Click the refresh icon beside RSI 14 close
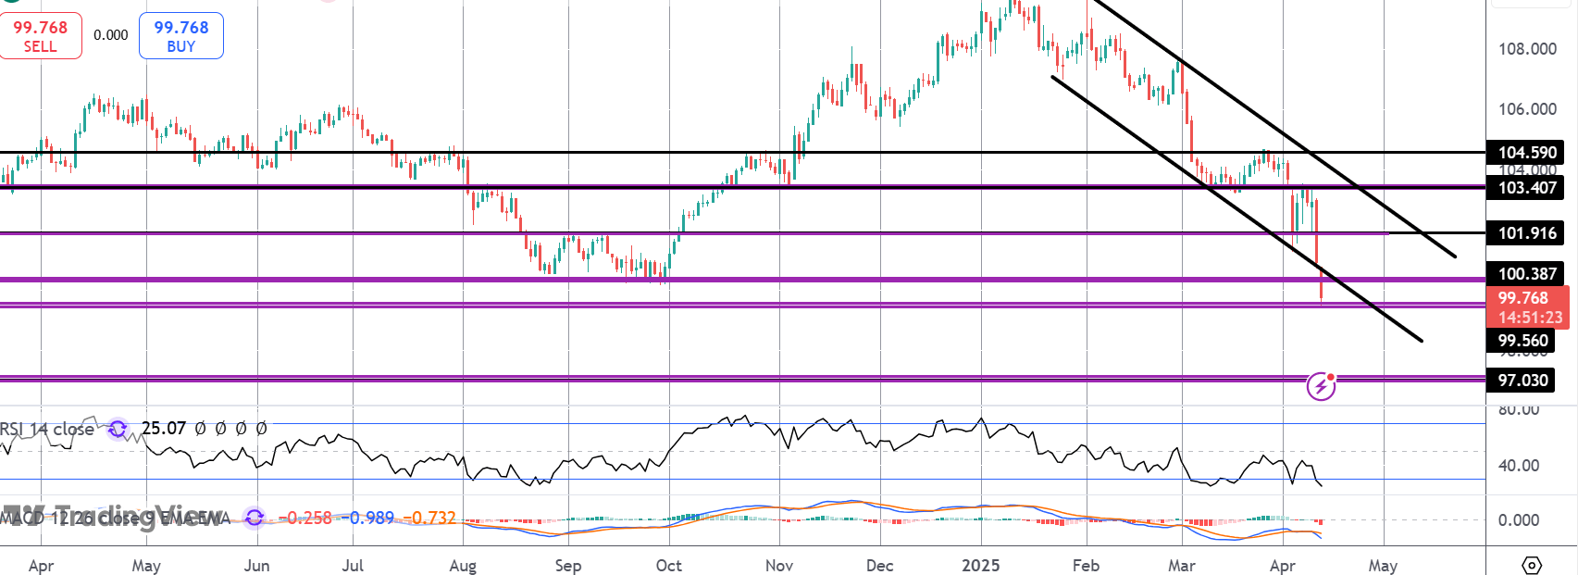Viewport: 1578px width, 575px height. (x=118, y=429)
